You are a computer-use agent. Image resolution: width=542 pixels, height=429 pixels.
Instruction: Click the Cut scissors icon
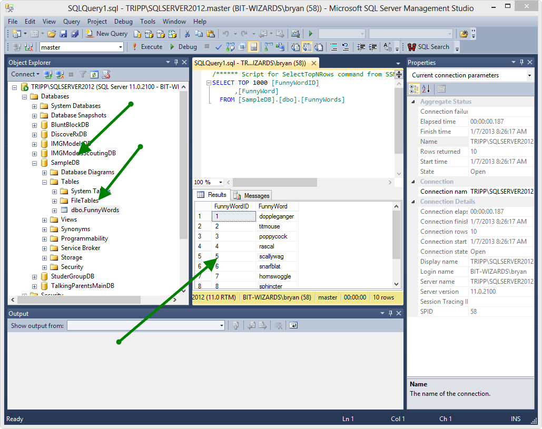187,34
